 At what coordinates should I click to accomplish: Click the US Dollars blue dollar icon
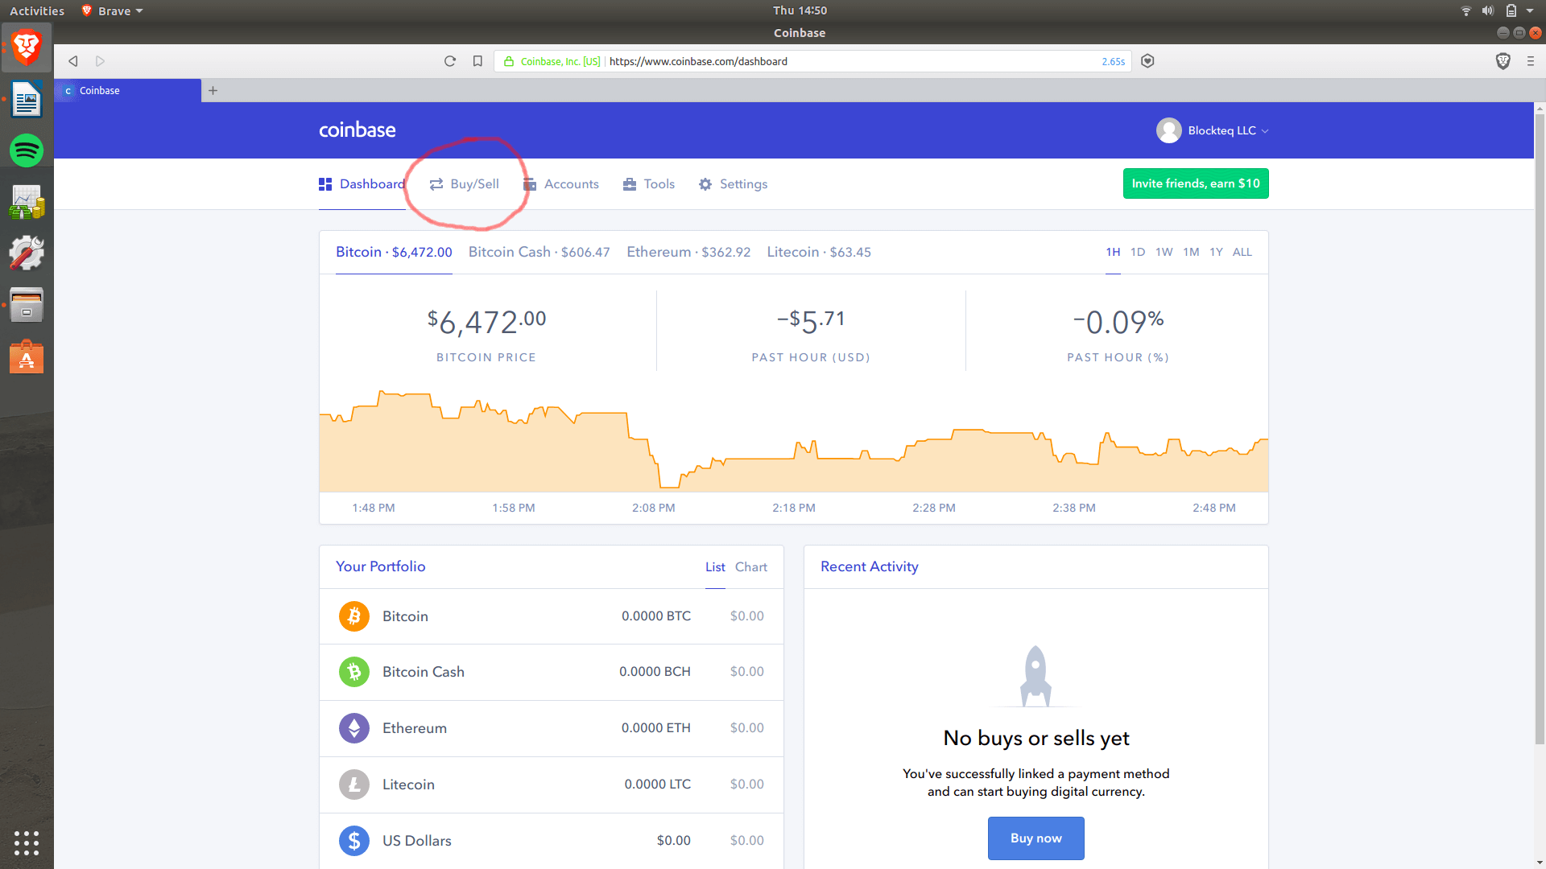pyautogui.click(x=353, y=841)
